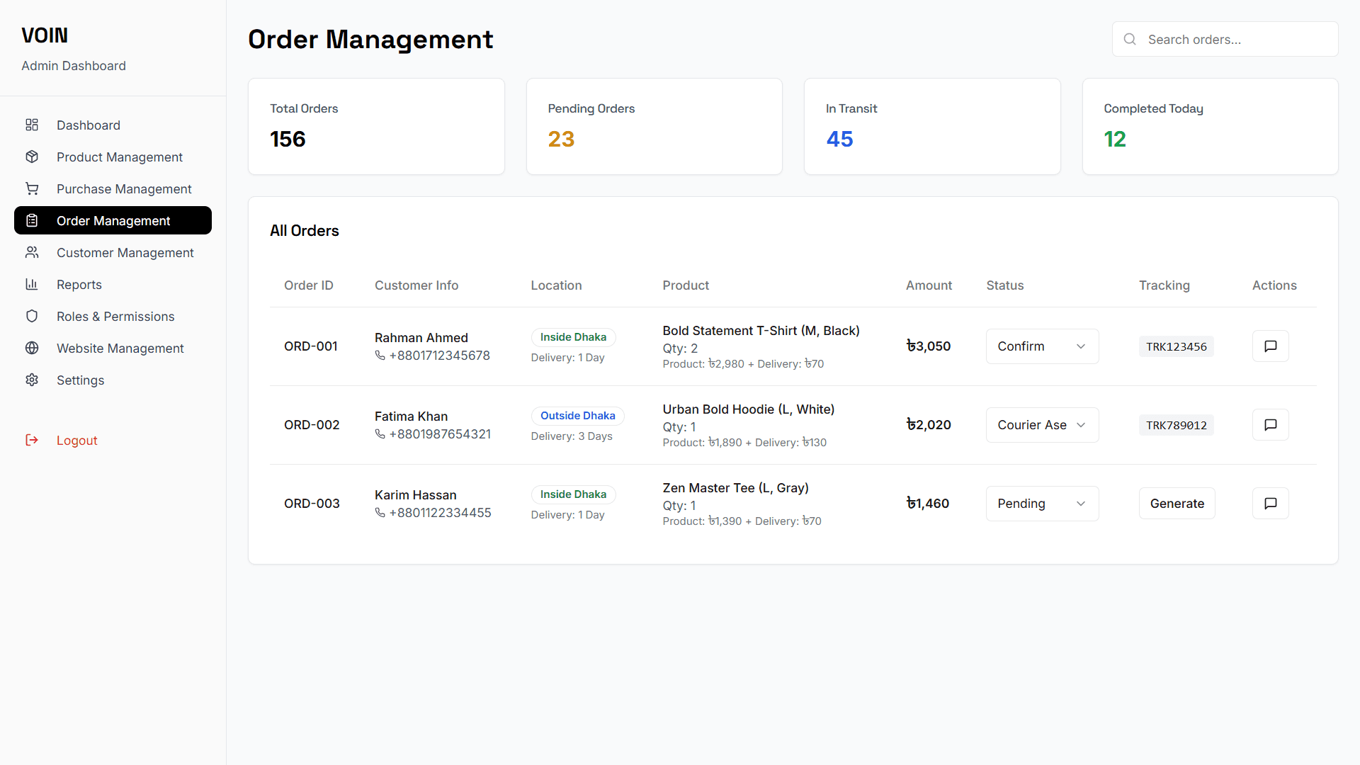Expand the Pending status dropdown for ORD-003
This screenshot has height=765, width=1360.
[1042, 504]
